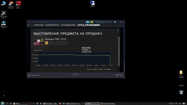Open the Word icon on taskbar
Image resolution: width=187 pixels, height=105 pixels.
37,104
